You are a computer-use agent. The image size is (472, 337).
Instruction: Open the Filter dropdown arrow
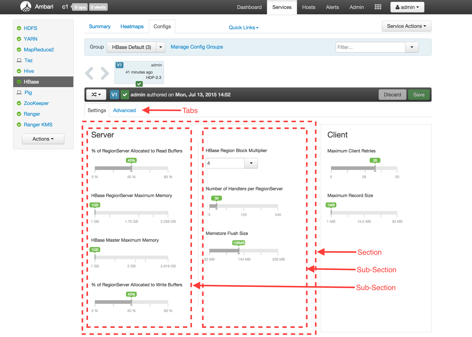(x=412, y=47)
